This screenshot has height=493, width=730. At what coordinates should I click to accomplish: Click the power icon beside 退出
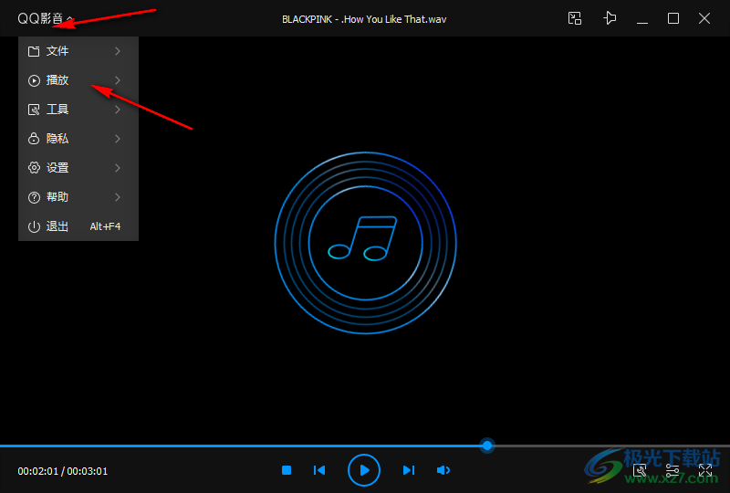(34, 226)
